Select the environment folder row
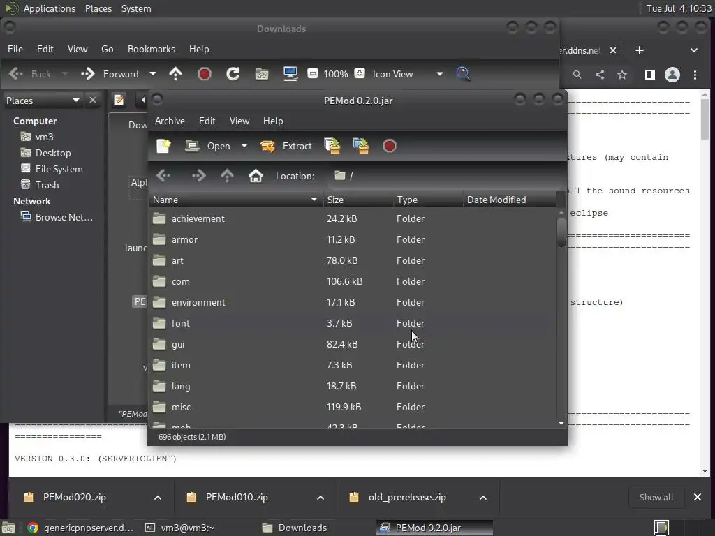Viewport: 715px width, 536px height. [x=353, y=303]
